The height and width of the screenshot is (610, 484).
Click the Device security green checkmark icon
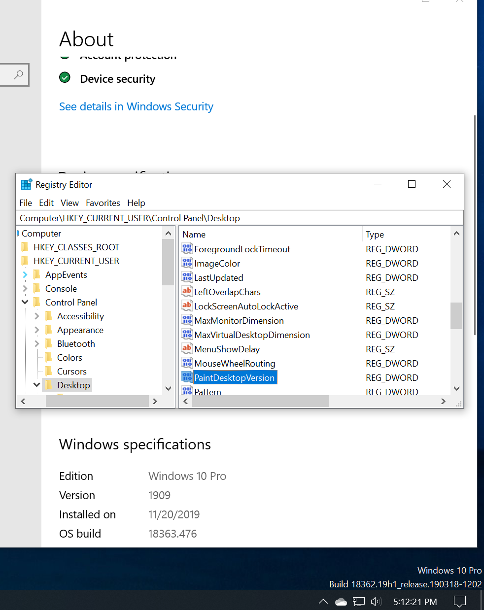pyautogui.click(x=65, y=77)
